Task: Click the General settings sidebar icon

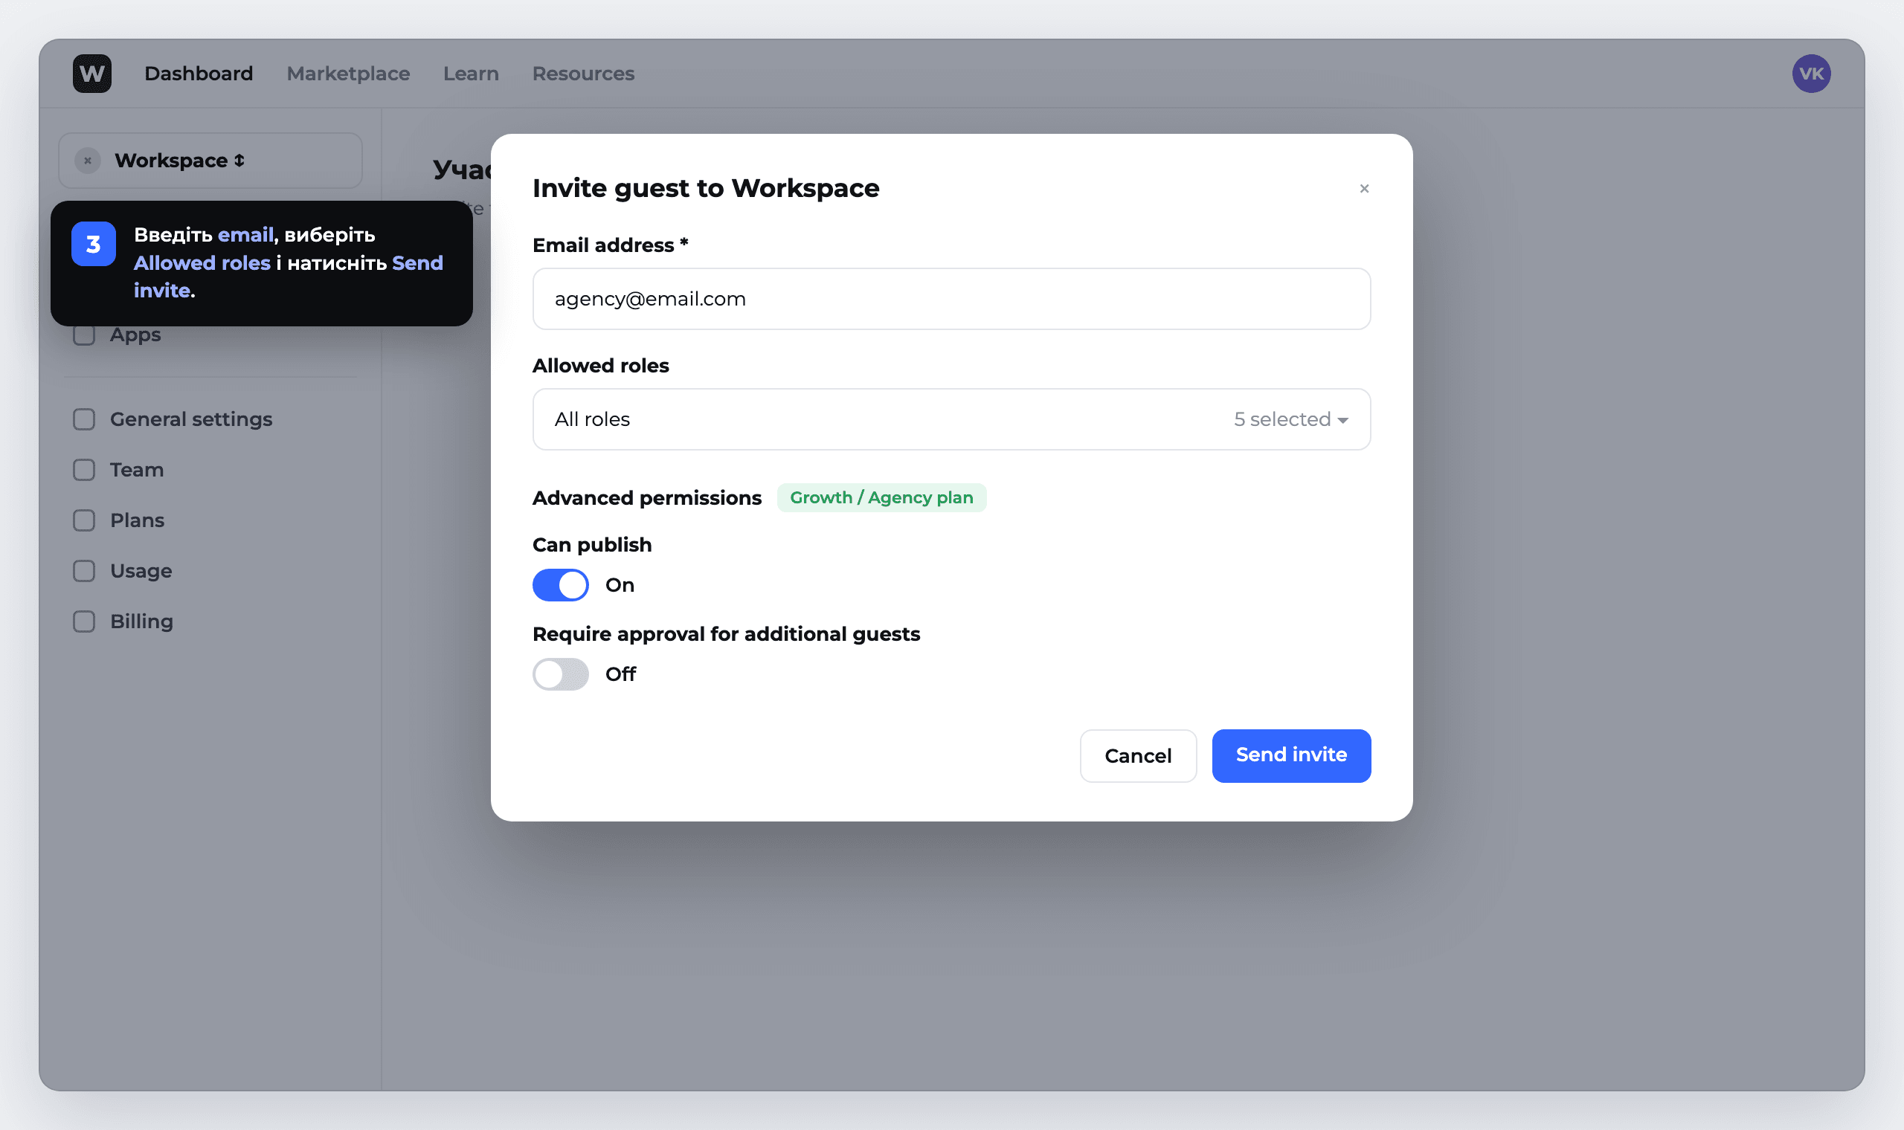Action: [84, 419]
